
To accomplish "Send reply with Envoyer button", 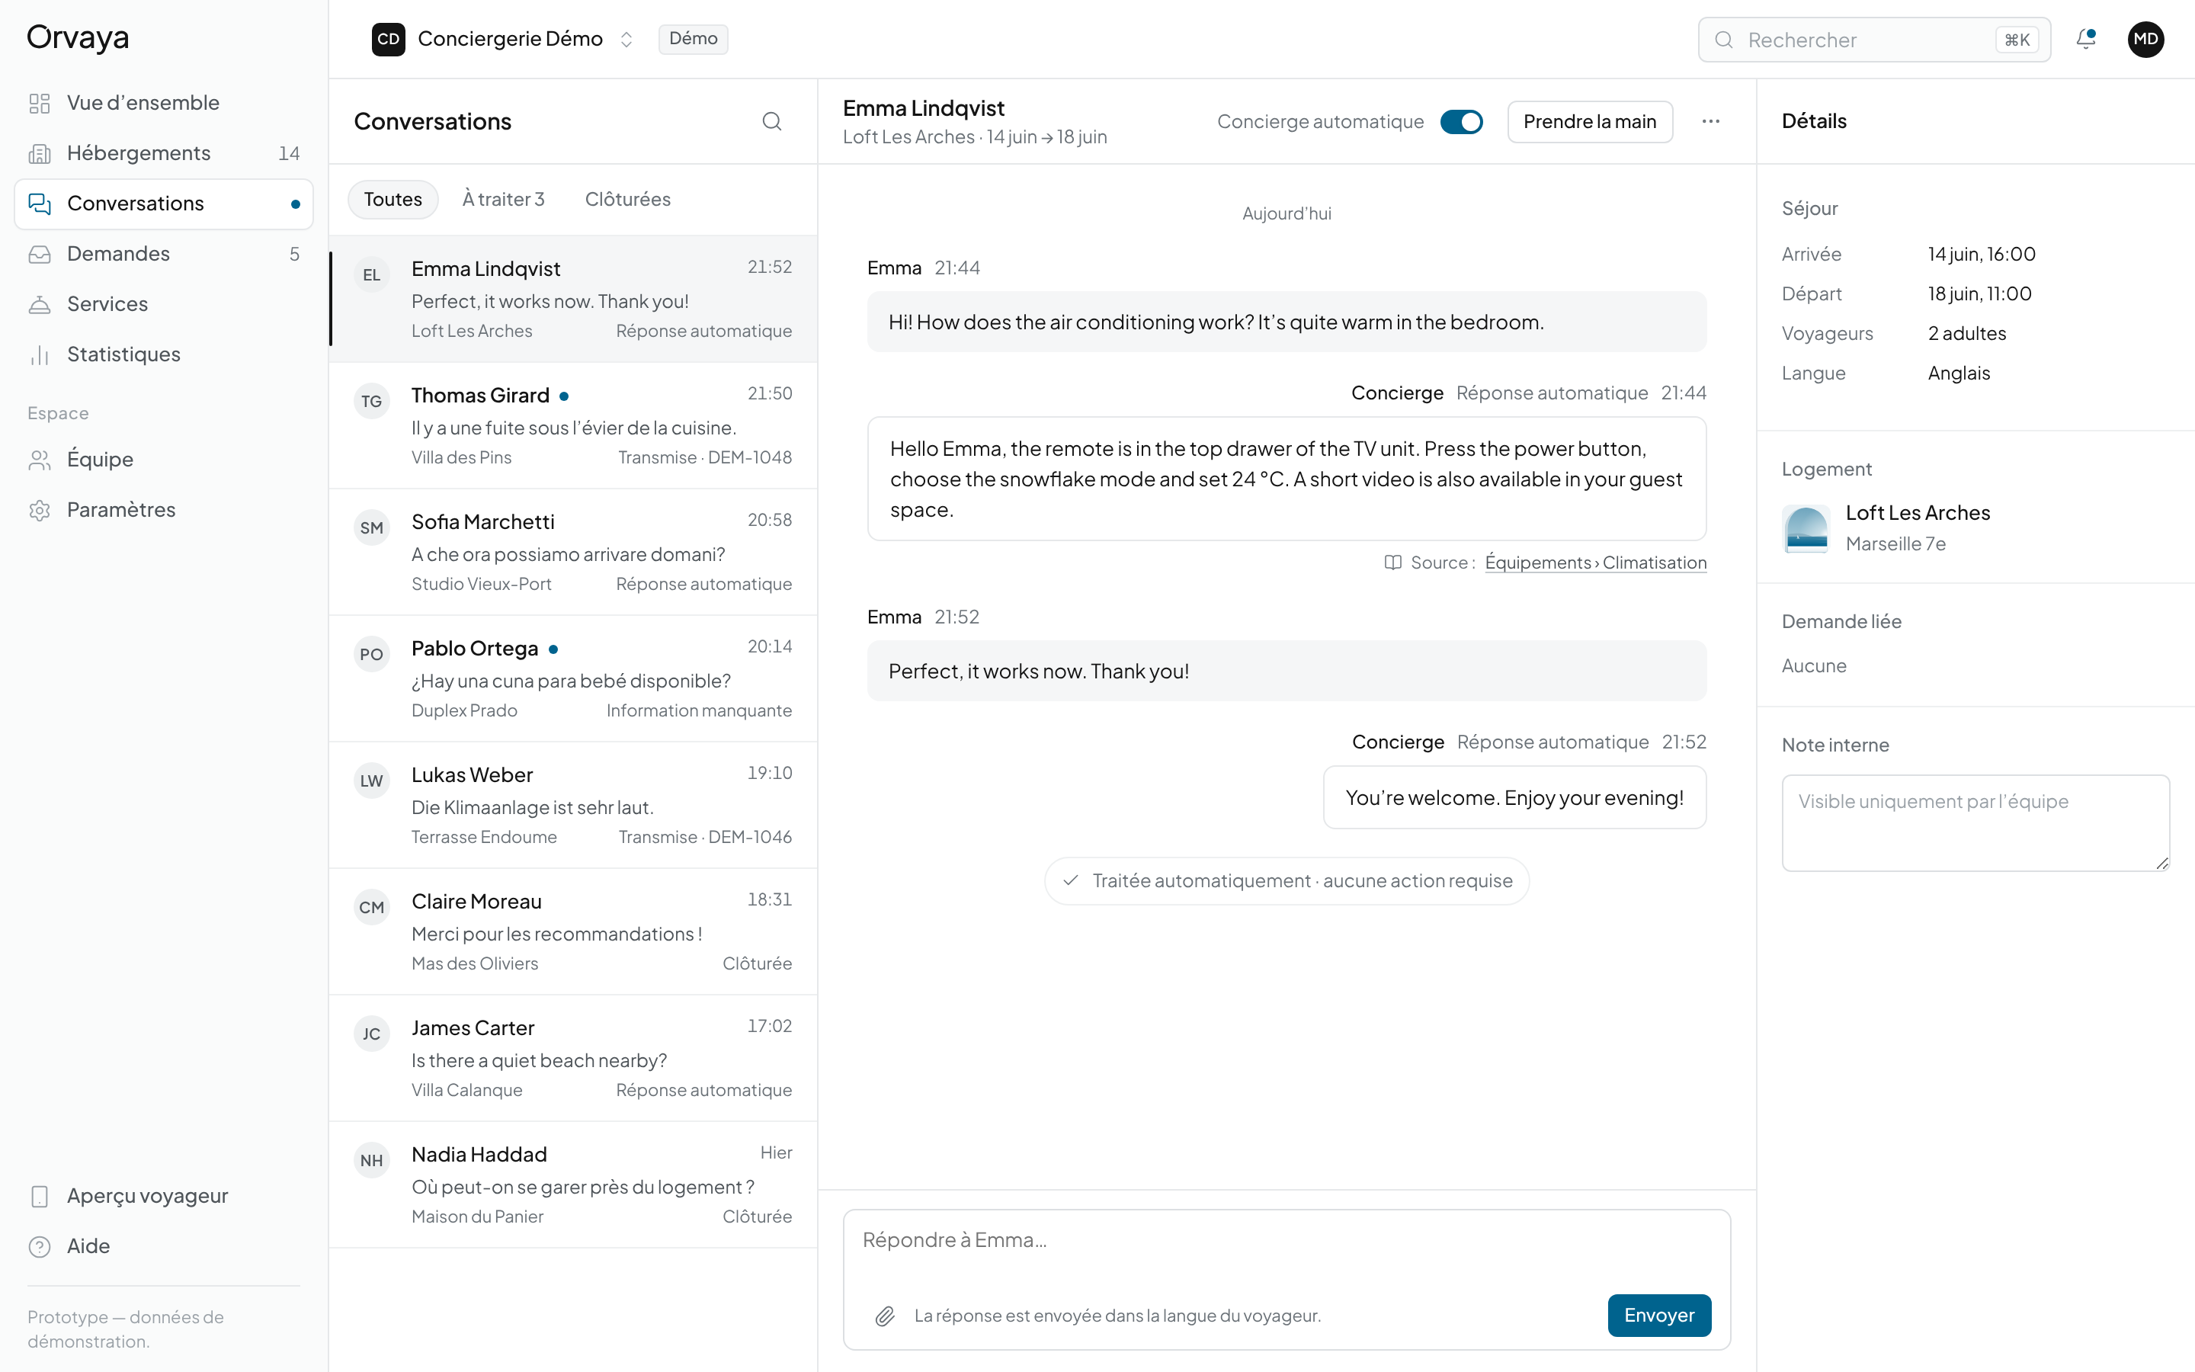I will (x=1659, y=1316).
